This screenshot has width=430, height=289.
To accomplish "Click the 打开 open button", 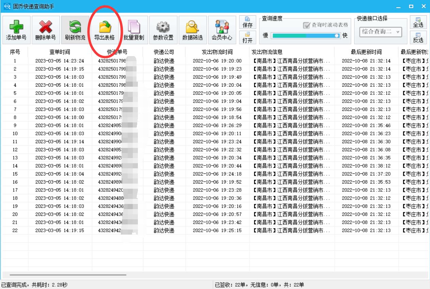I will coord(248,37).
